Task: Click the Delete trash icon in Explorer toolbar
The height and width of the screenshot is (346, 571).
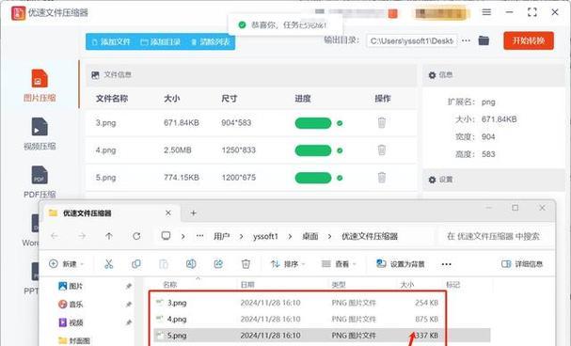Action: pos(246,264)
